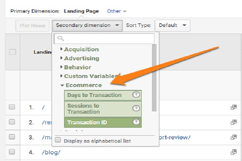Viewport: 242px width, 161px height.
Task: Open the / landing page link
Action: tap(43, 107)
